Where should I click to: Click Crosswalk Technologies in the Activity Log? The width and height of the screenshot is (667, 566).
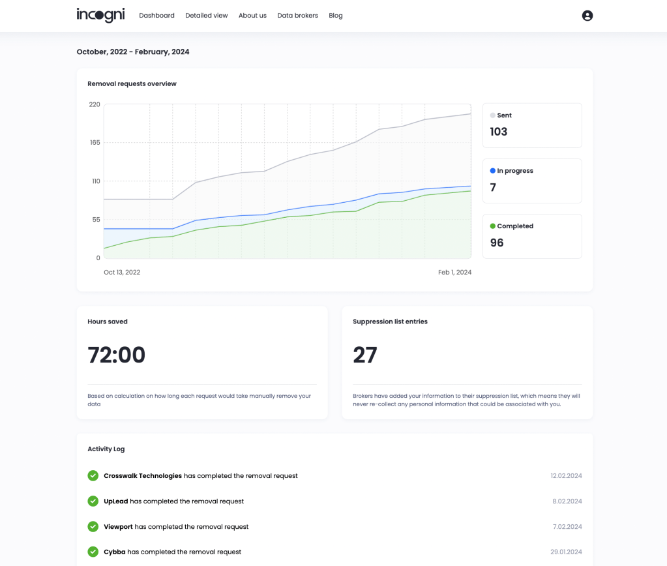[x=143, y=476]
